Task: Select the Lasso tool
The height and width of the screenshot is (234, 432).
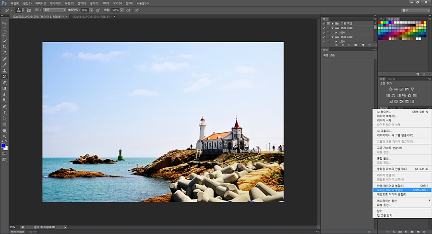Action: 4,35
